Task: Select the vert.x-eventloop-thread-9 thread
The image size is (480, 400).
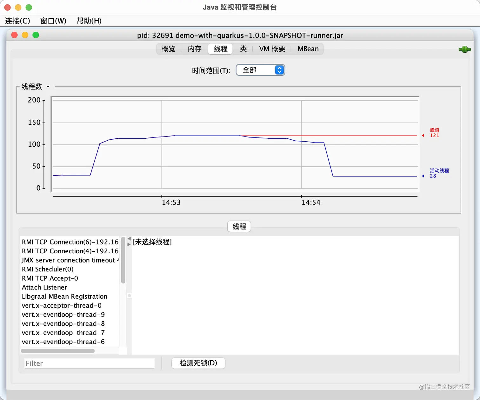Action: point(70,315)
